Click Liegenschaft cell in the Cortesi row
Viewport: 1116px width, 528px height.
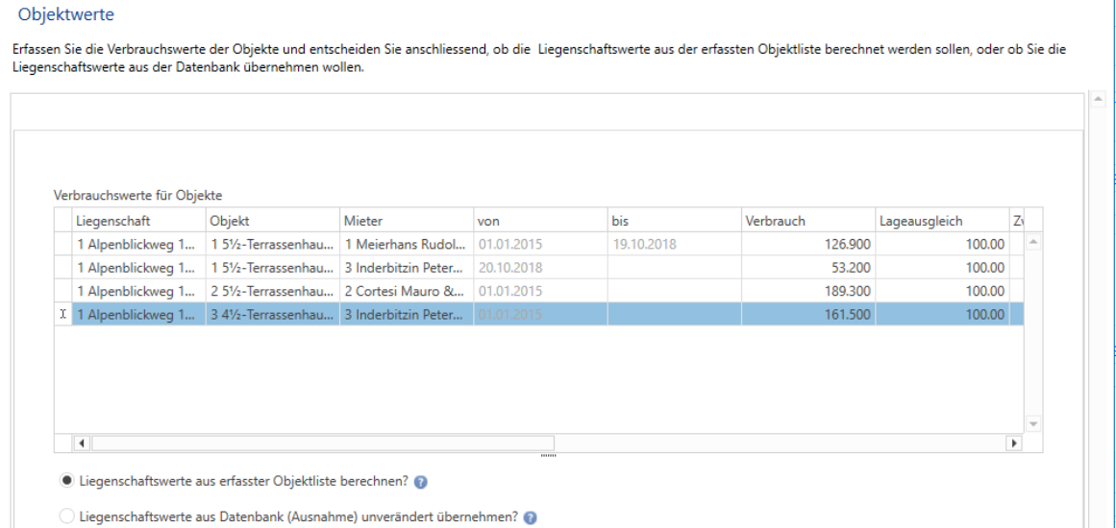[x=138, y=291]
